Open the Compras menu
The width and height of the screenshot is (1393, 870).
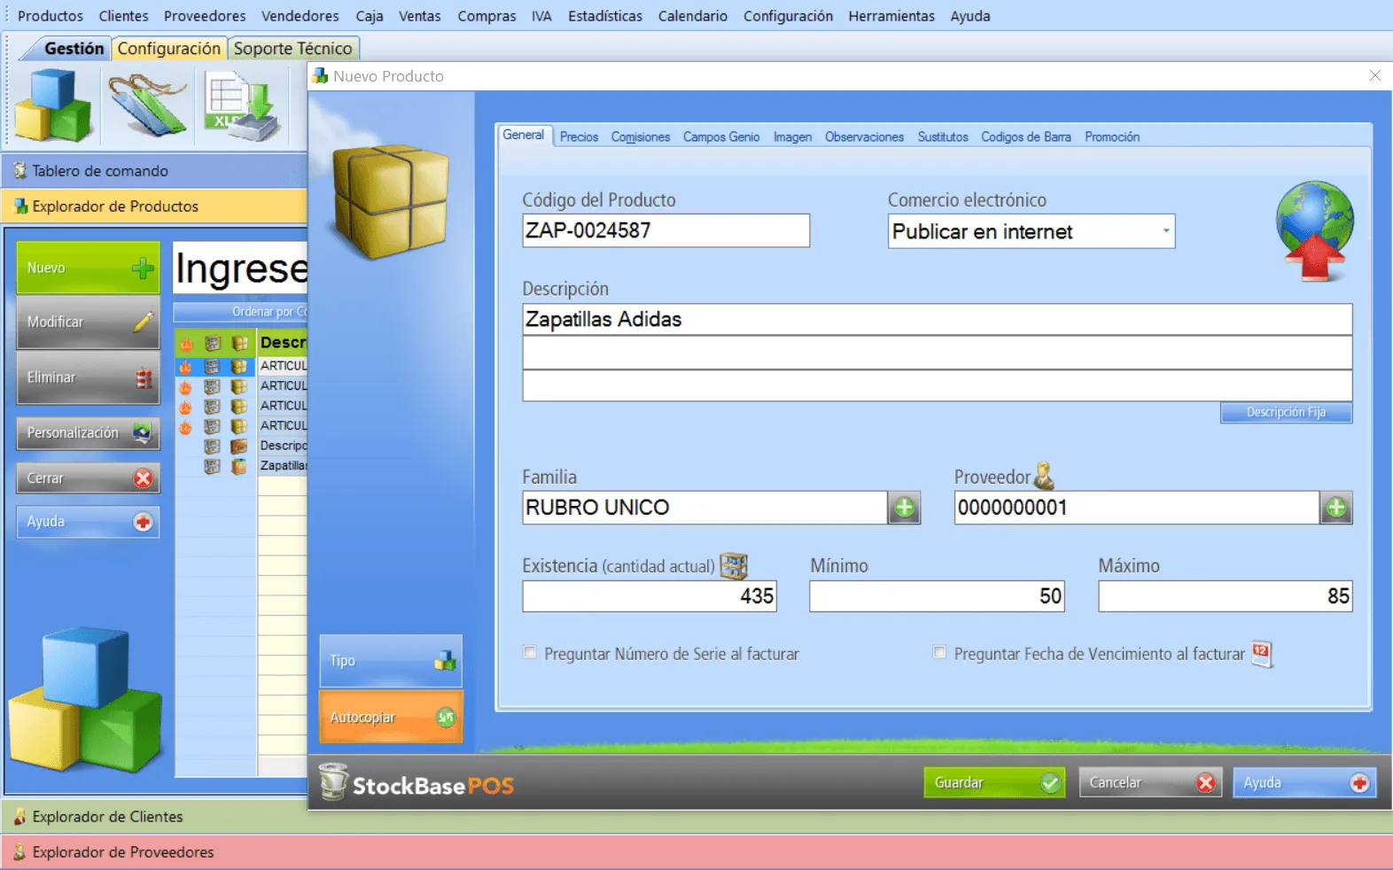point(486,16)
